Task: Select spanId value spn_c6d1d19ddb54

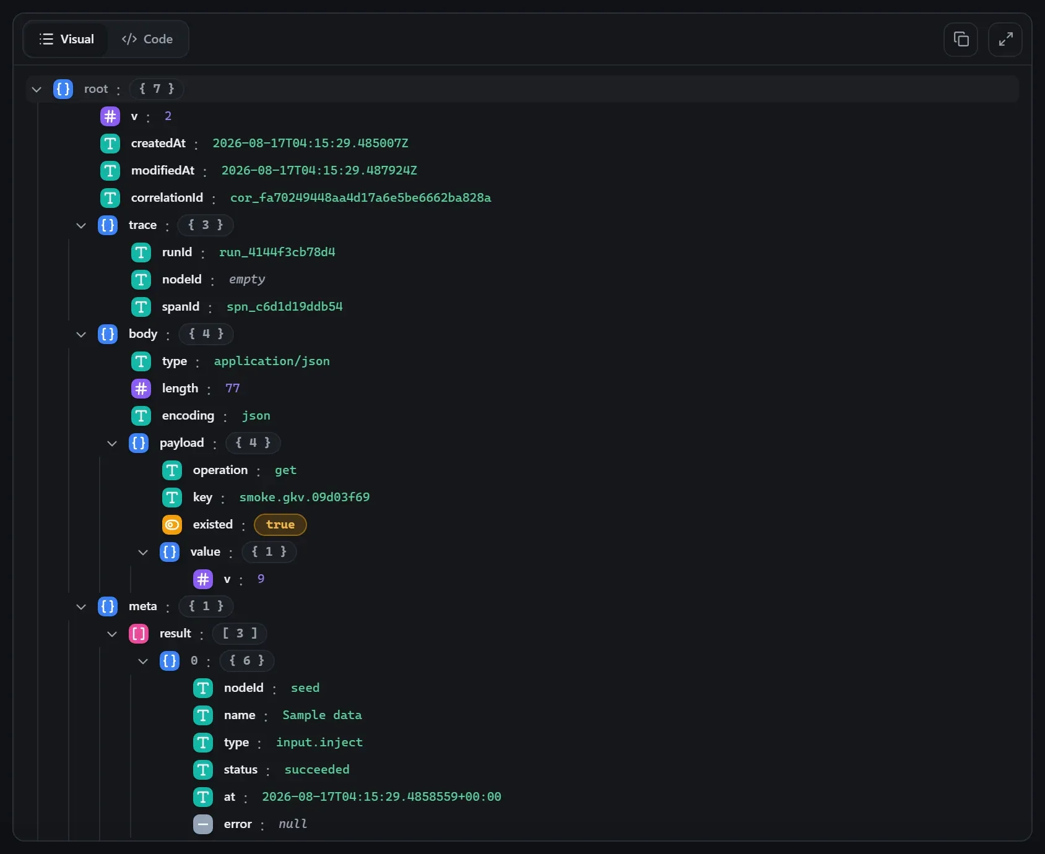Action: [285, 307]
